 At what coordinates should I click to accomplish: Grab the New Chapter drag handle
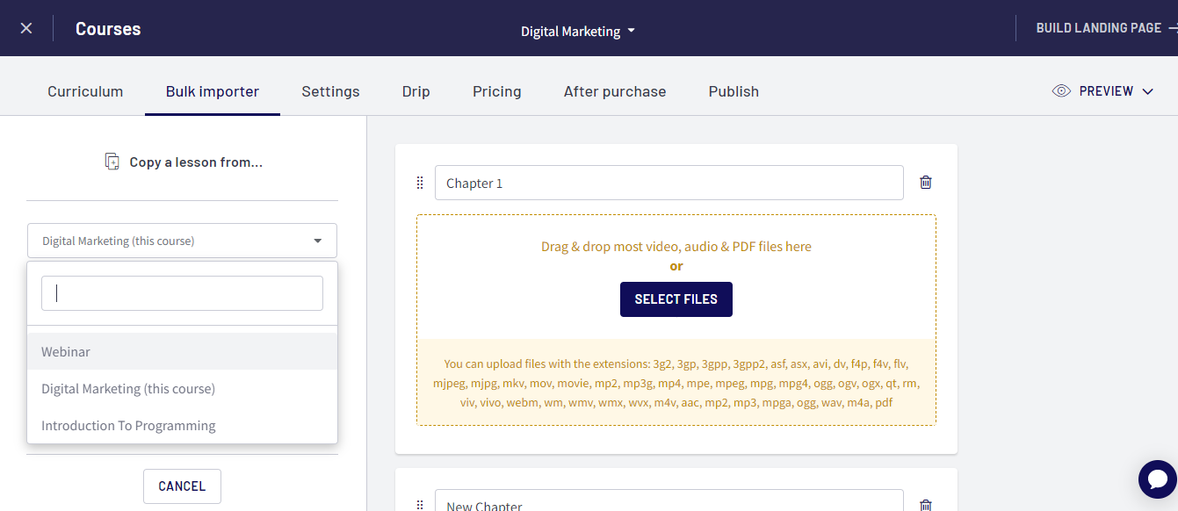[420, 505]
